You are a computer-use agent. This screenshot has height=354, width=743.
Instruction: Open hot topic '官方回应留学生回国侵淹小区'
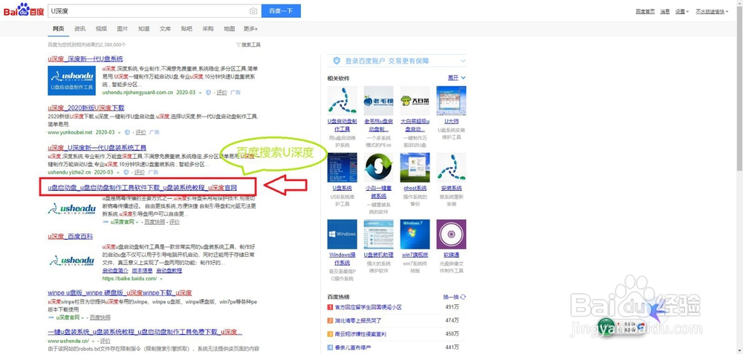[369, 307]
